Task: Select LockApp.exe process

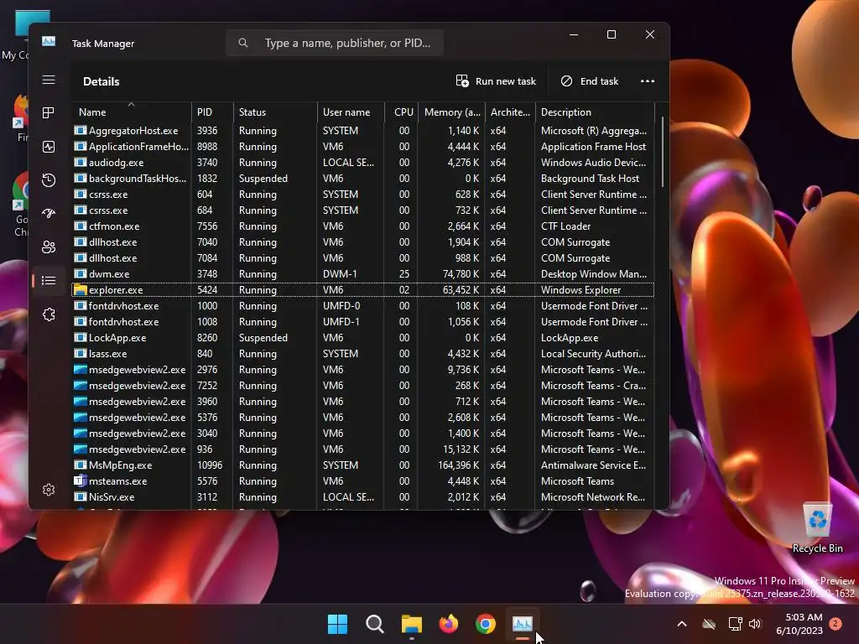Action: tap(362, 337)
